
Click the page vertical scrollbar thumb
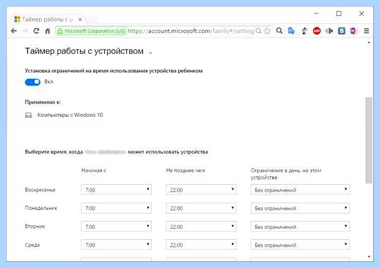click(x=368, y=140)
